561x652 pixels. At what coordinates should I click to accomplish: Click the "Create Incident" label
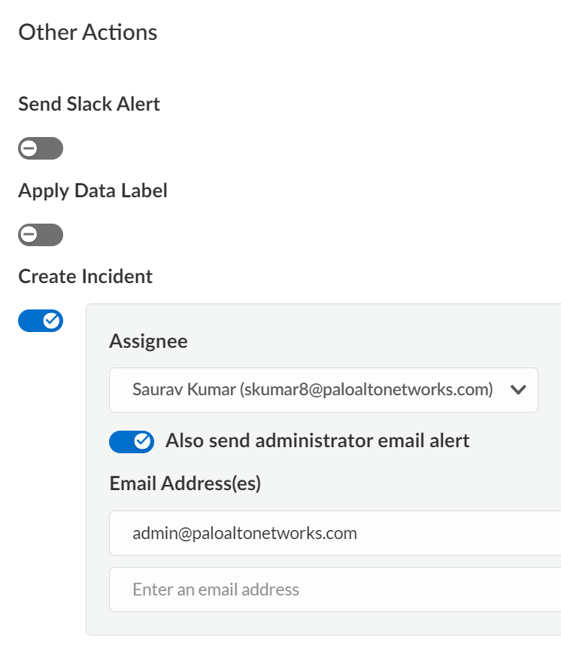[85, 276]
